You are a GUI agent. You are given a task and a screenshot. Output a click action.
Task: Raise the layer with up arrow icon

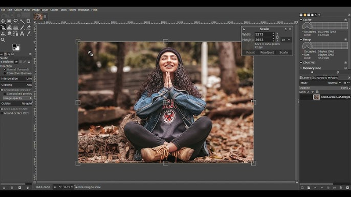coord(315,188)
